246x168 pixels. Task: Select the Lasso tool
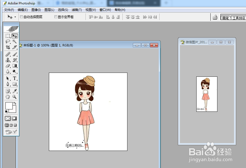point(8,41)
